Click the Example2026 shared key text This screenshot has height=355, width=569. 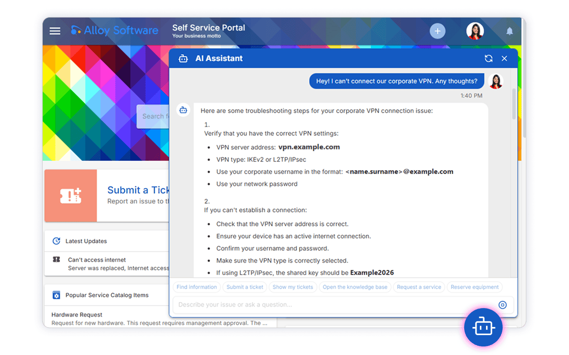tap(372, 273)
